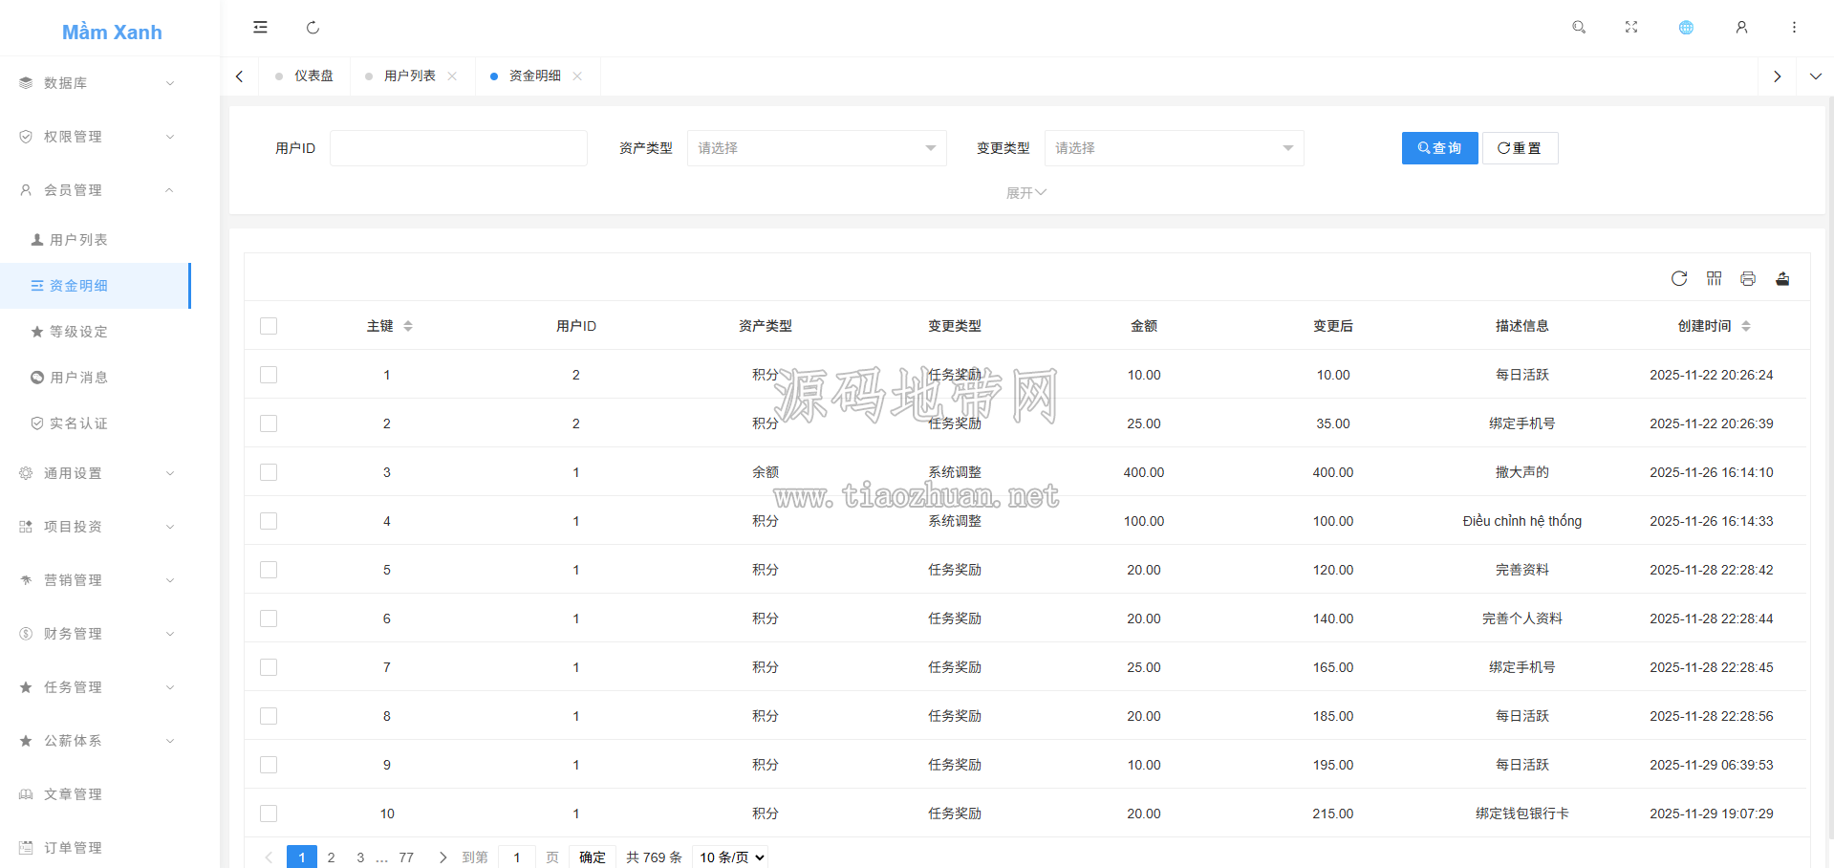Open the column filter grid icon
The width and height of the screenshot is (1834, 868).
point(1714,278)
